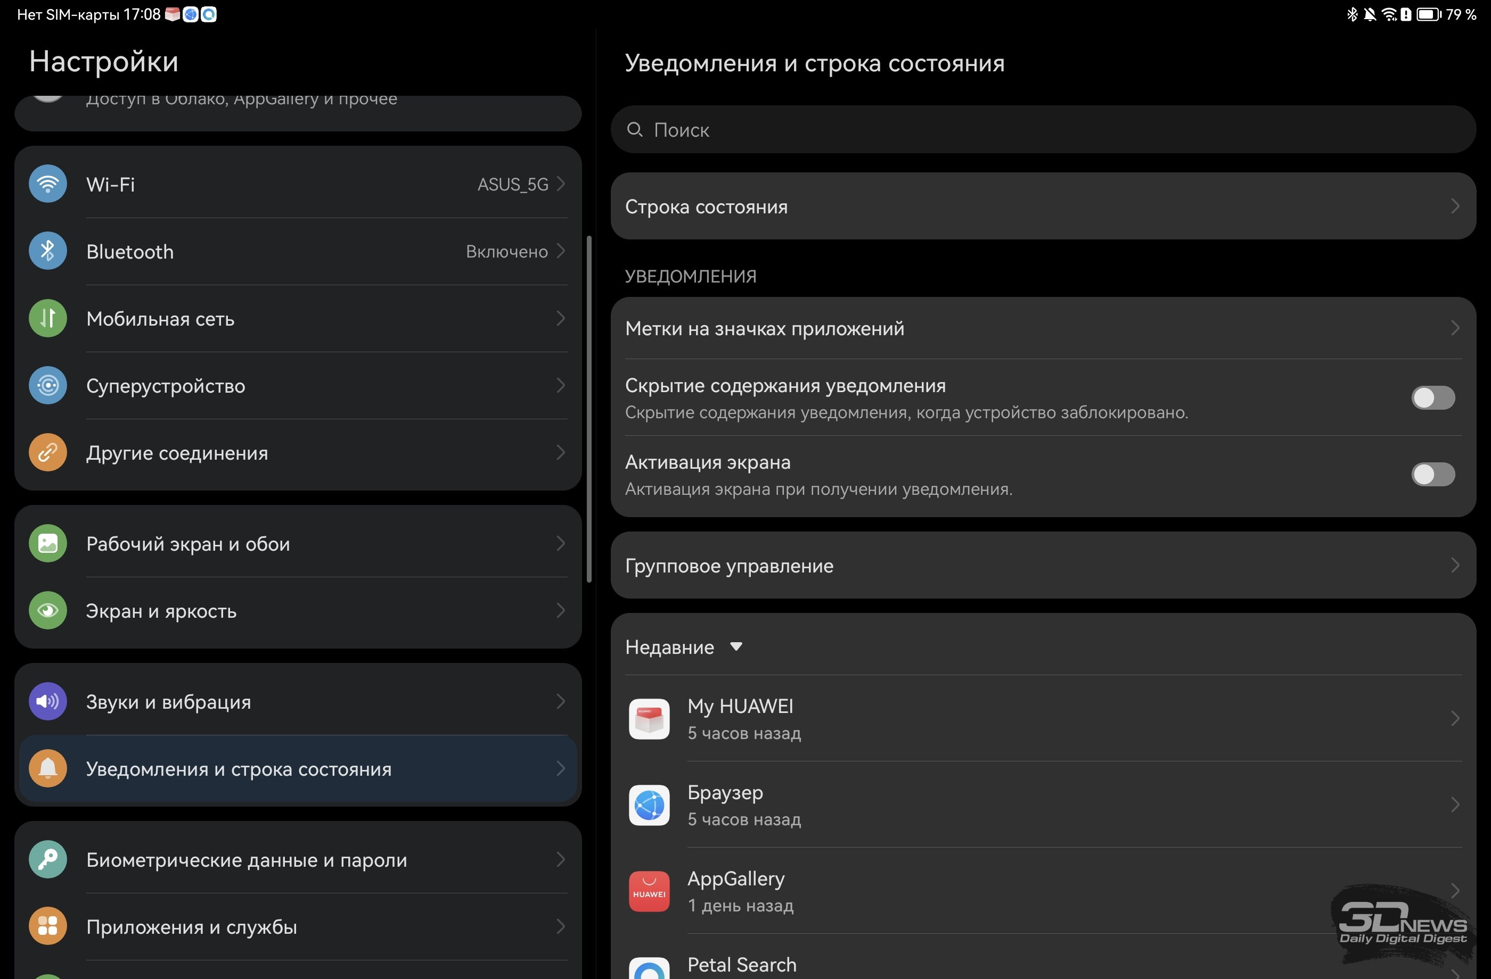Image resolution: width=1491 pixels, height=979 pixels.
Task: Tap the Wi-Fi status bar icon
Action: click(x=1389, y=14)
